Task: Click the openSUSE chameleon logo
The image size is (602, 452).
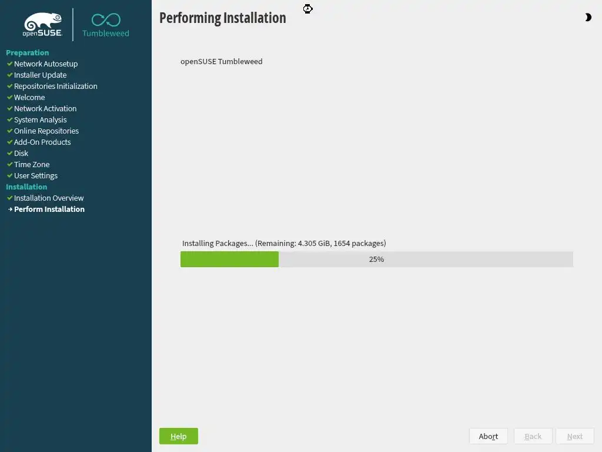Action: 42,25
